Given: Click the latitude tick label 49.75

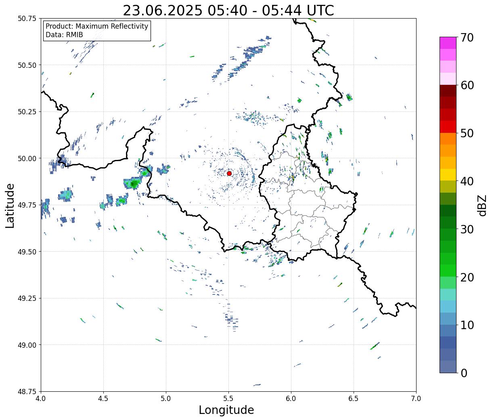Looking at the screenshot, I should pos(27,205).
